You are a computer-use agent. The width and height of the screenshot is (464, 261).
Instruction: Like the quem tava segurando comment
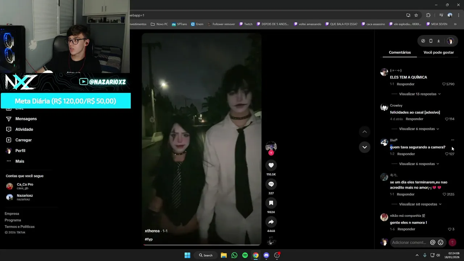pyautogui.click(x=447, y=154)
